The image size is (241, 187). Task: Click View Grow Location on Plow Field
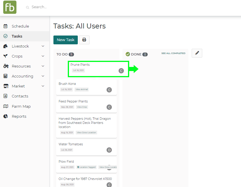[x=108, y=167]
